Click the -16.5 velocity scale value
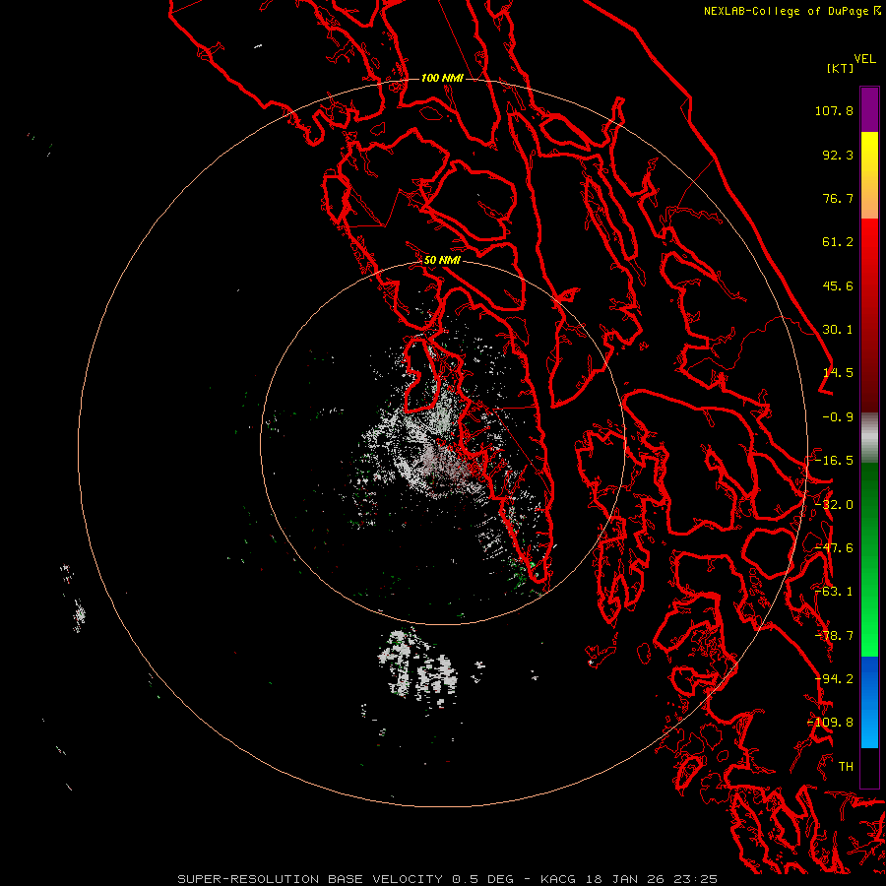The image size is (886, 886). click(834, 461)
